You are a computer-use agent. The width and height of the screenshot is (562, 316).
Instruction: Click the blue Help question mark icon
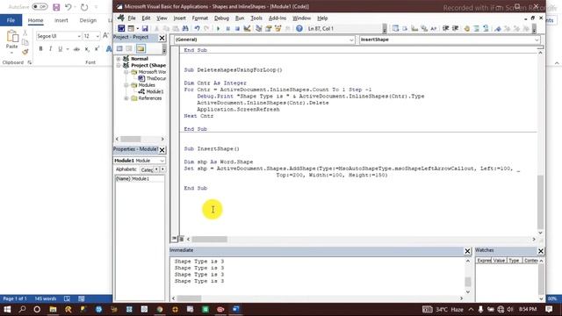coord(299,28)
